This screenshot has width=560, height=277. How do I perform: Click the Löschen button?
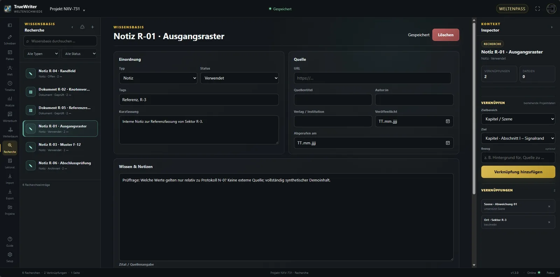coord(446,35)
